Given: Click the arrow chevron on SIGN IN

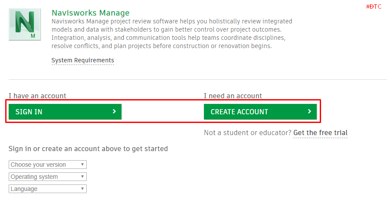Looking at the screenshot, I should [x=114, y=112].
